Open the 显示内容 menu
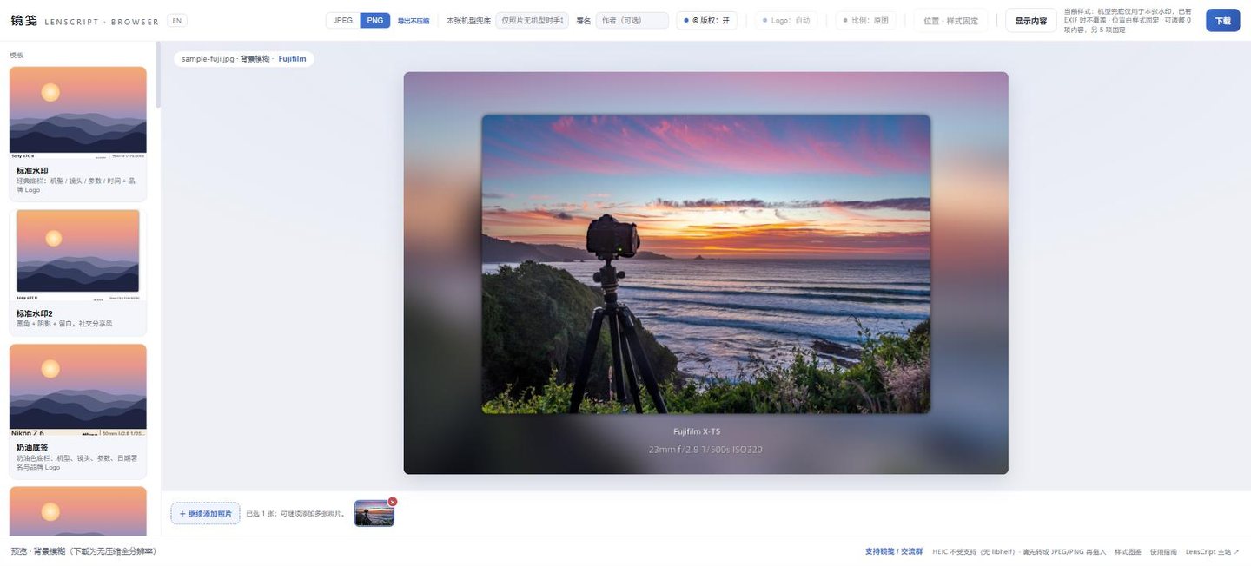 pyautogui.click(x=1031, y=20)
